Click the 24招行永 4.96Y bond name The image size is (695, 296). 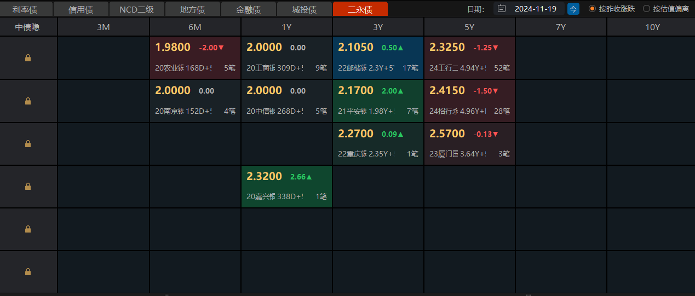point(458,111)
